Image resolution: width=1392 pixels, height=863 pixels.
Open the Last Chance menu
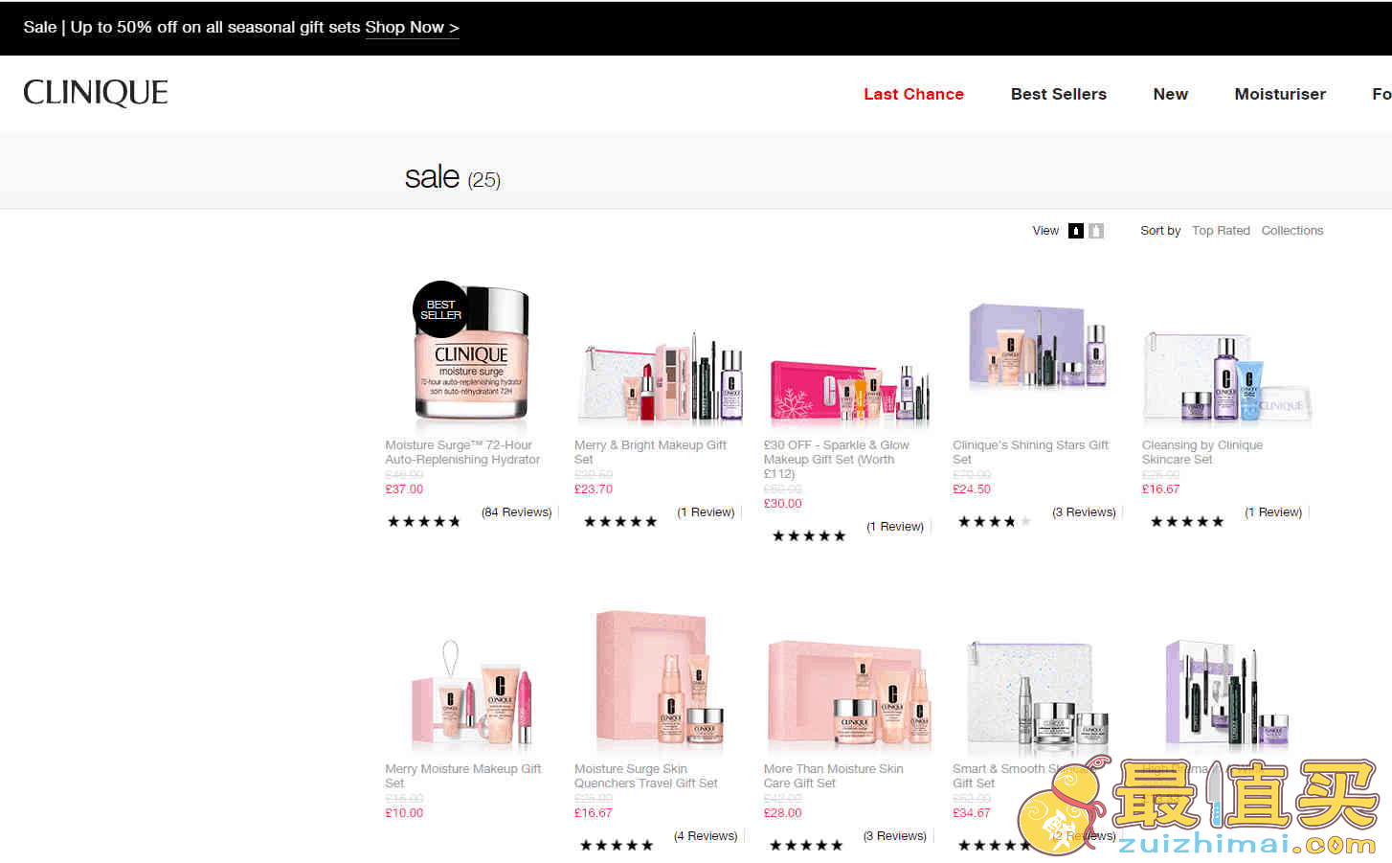[x=913, y=94]
